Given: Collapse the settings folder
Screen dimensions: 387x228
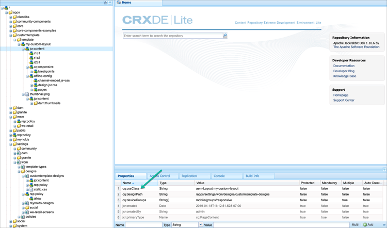Looking at the screenshot, I should (11, 144).
